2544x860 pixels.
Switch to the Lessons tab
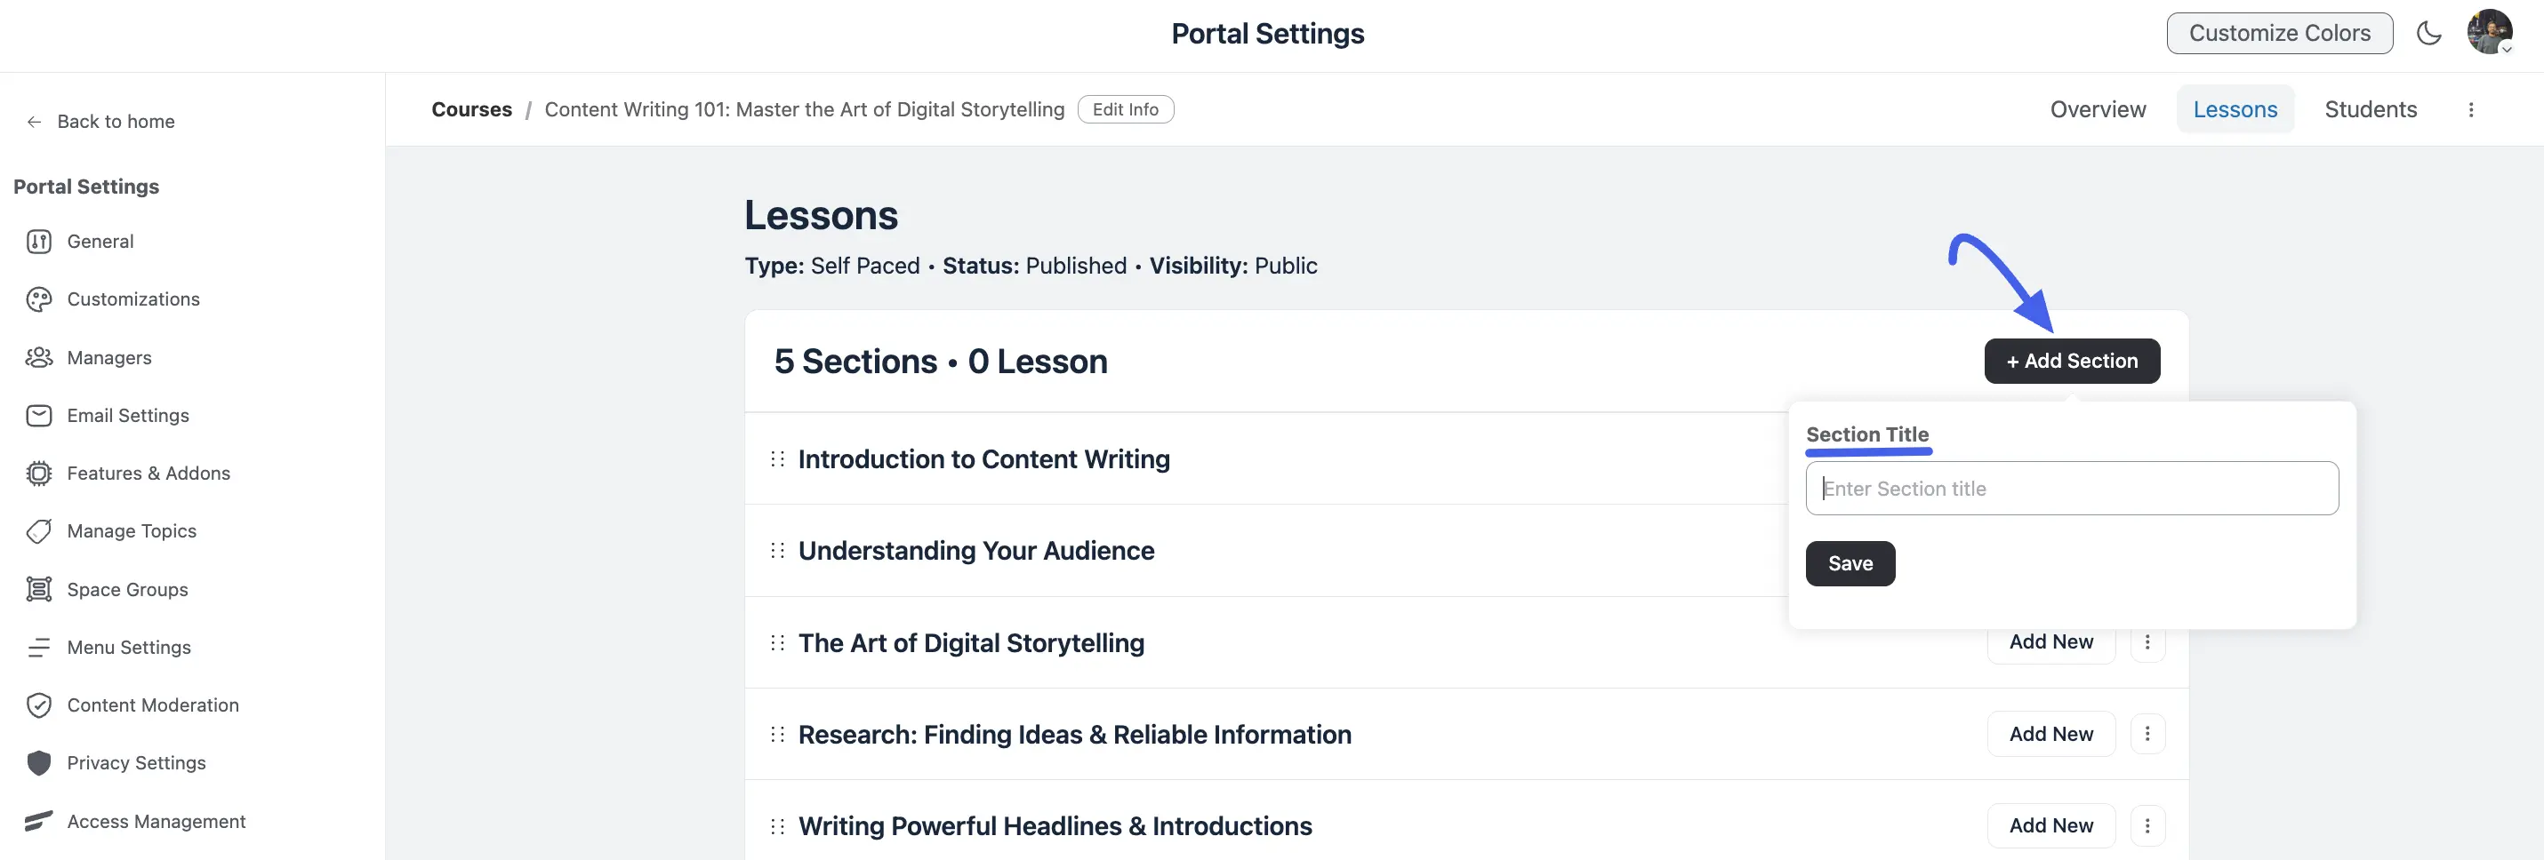(2235, 109)
